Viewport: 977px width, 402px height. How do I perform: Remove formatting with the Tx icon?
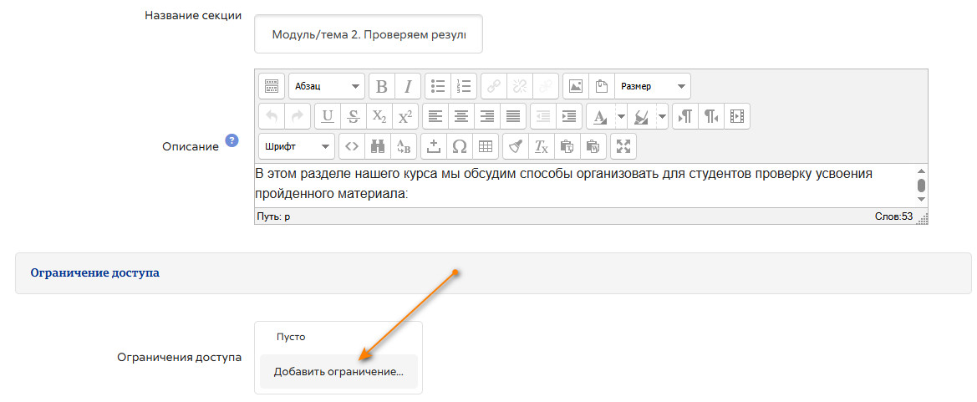[541, 146]
